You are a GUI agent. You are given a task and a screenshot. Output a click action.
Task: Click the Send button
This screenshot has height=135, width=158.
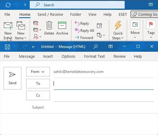click(12, 78)
